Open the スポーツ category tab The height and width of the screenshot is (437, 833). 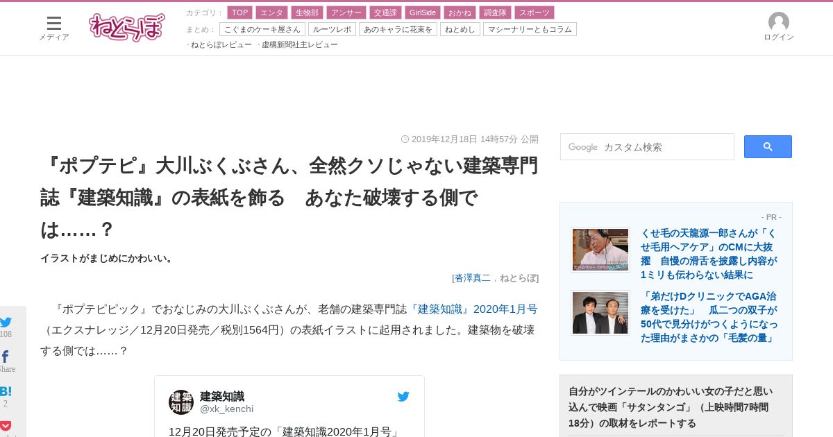pos(535,12)
